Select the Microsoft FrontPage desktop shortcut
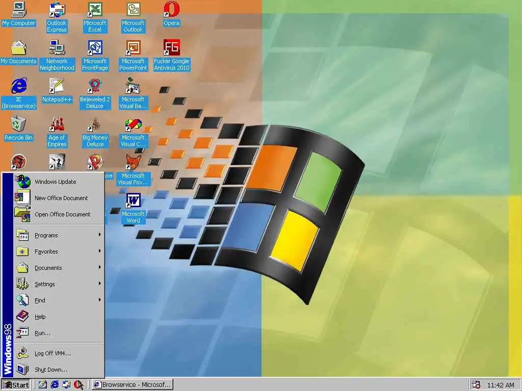This screenshot has width=522, height=391. (95, 55)
